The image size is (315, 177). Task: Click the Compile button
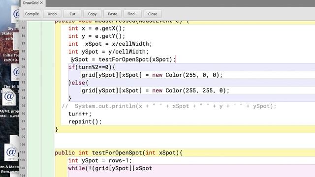tap(32, 14)
